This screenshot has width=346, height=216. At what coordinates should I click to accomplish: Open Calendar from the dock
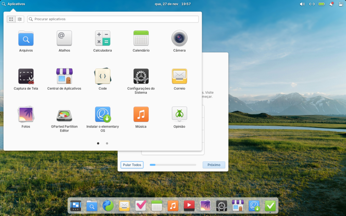tap(157, 206)
